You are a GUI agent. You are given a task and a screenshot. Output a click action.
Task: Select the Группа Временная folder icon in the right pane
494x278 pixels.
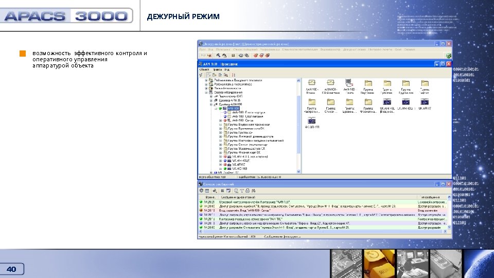tap(387, 83)
